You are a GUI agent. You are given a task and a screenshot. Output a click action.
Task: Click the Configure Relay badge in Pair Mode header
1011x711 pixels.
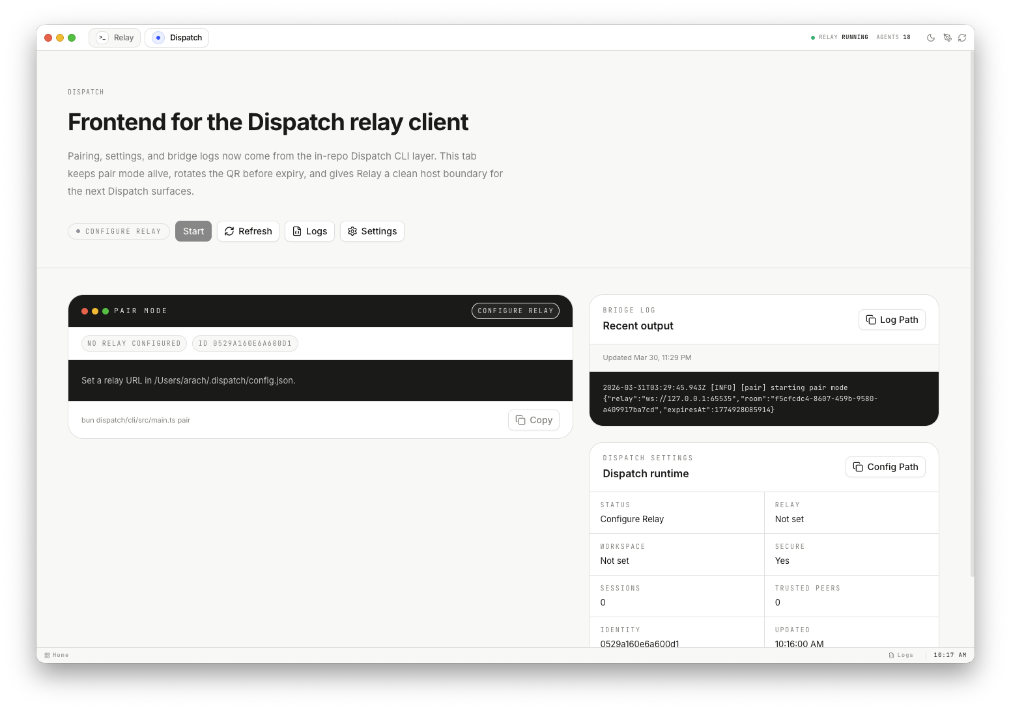tap(515, 311)
